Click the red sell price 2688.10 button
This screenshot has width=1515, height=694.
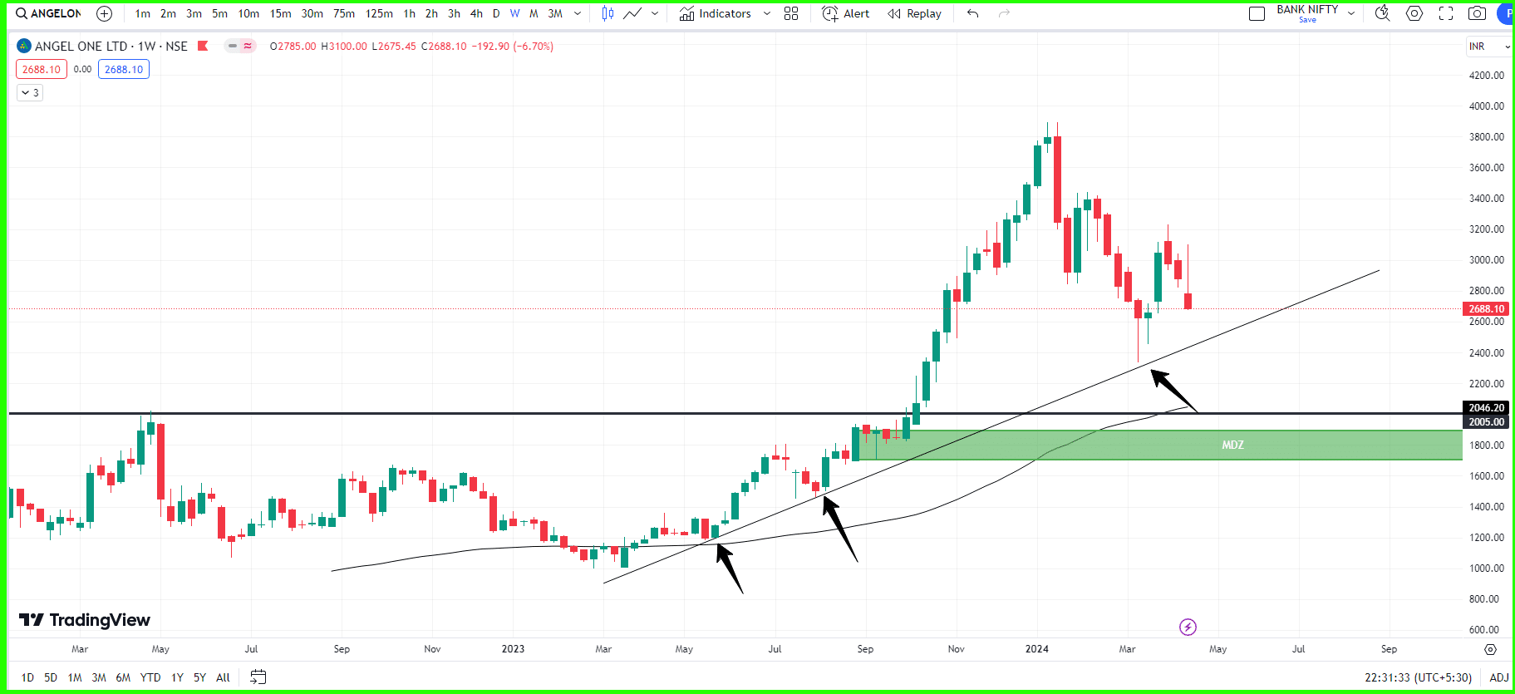click(42, 69)
